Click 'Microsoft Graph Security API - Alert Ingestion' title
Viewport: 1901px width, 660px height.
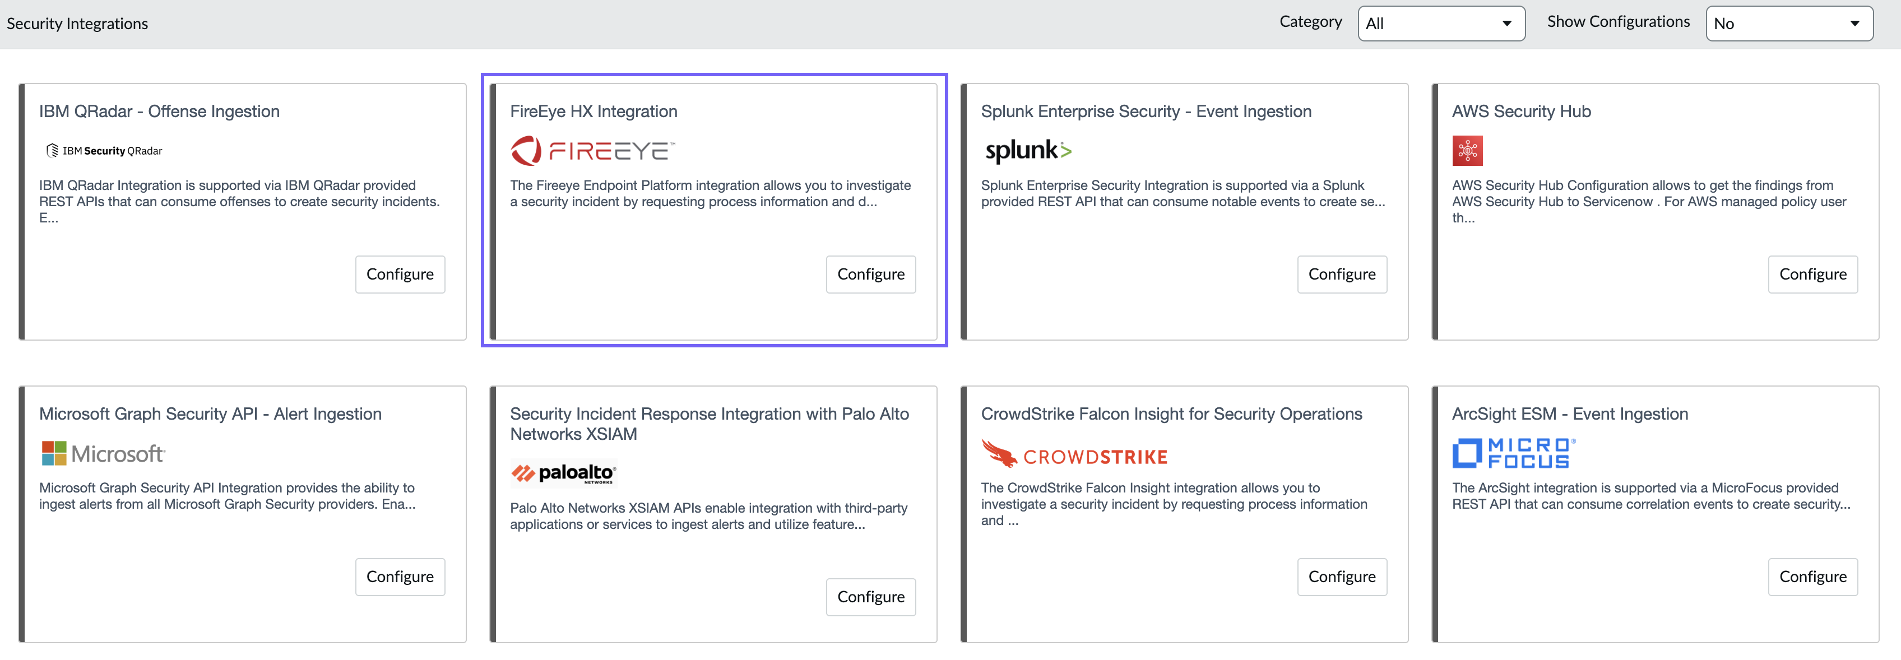[x=210, y=413]
